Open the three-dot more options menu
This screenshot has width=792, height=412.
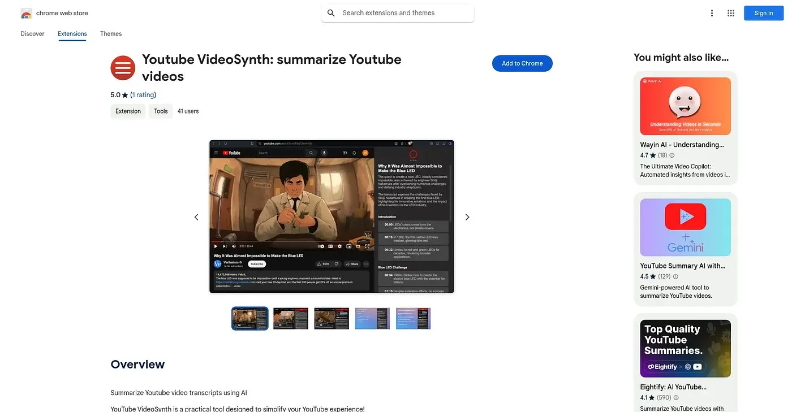[712, 13]
